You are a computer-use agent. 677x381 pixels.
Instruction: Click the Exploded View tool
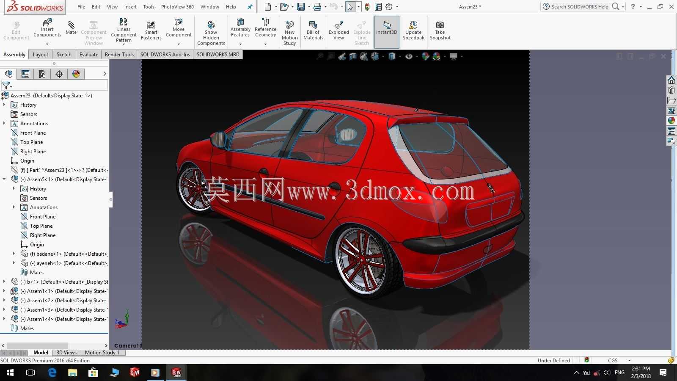[339, 30]
